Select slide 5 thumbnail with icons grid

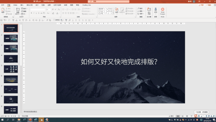[11, 69]
